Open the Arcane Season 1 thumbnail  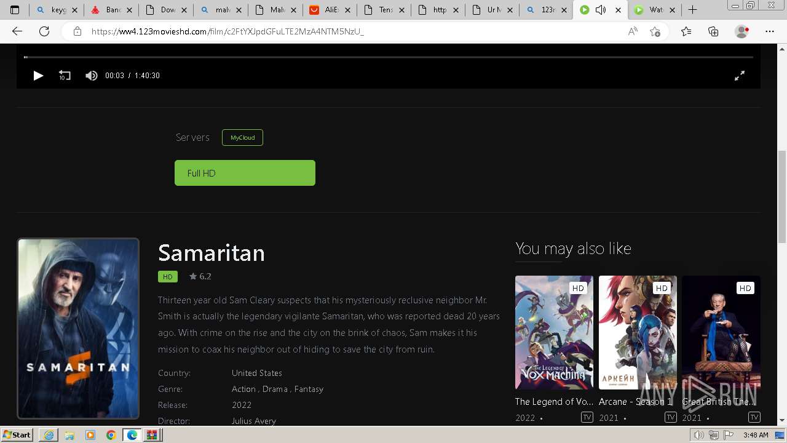pos(638,332)
